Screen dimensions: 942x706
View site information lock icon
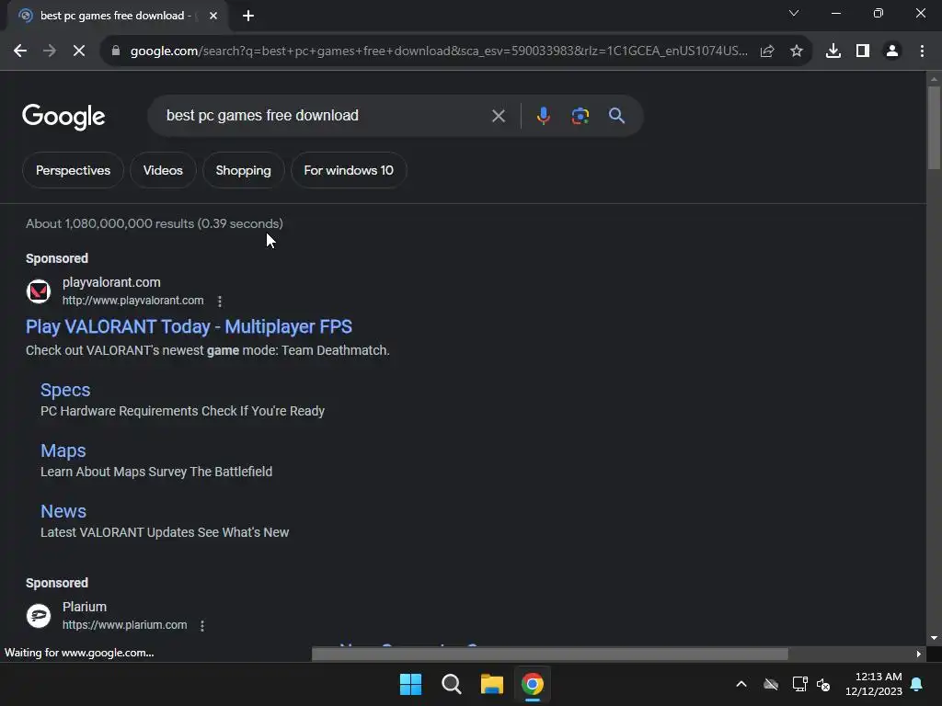coord(115,51)
